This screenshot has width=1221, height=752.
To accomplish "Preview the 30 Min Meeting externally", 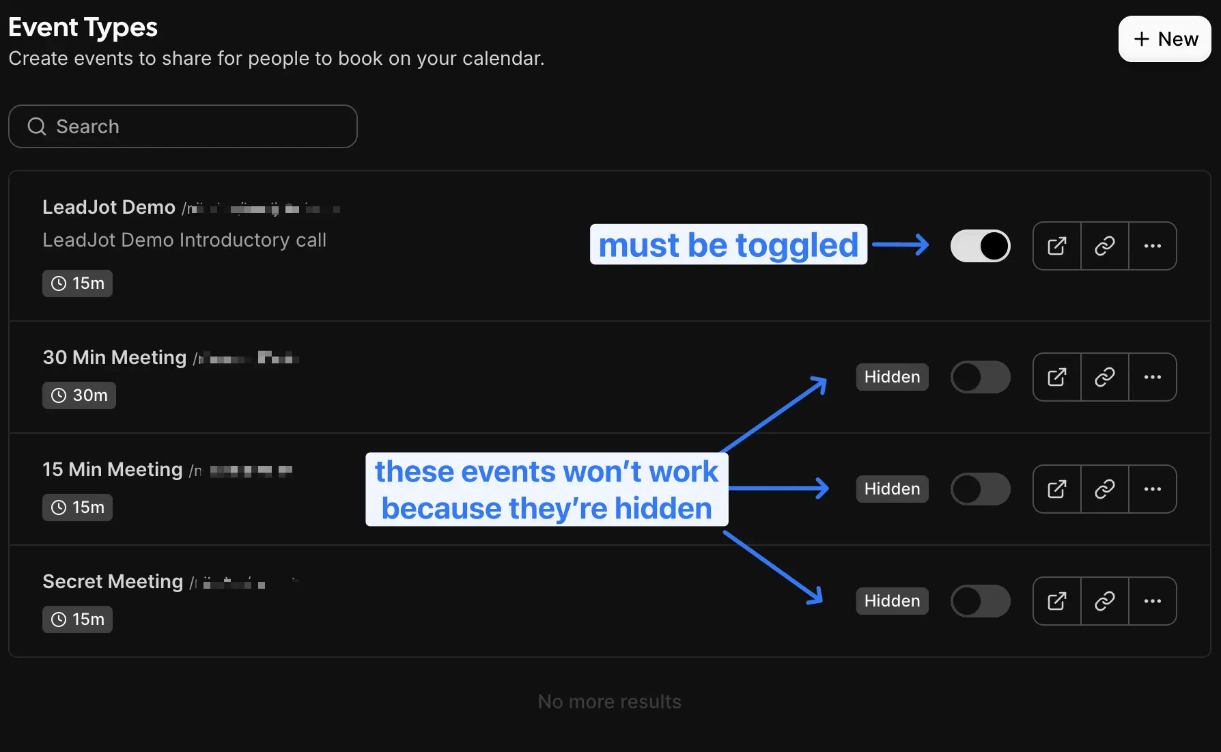I will [x=1056, y=376].
